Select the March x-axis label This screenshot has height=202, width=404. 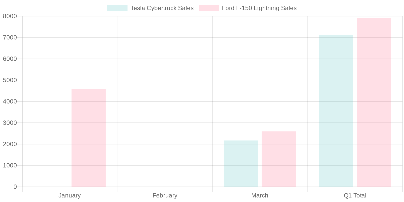click(x=260, y=195)
